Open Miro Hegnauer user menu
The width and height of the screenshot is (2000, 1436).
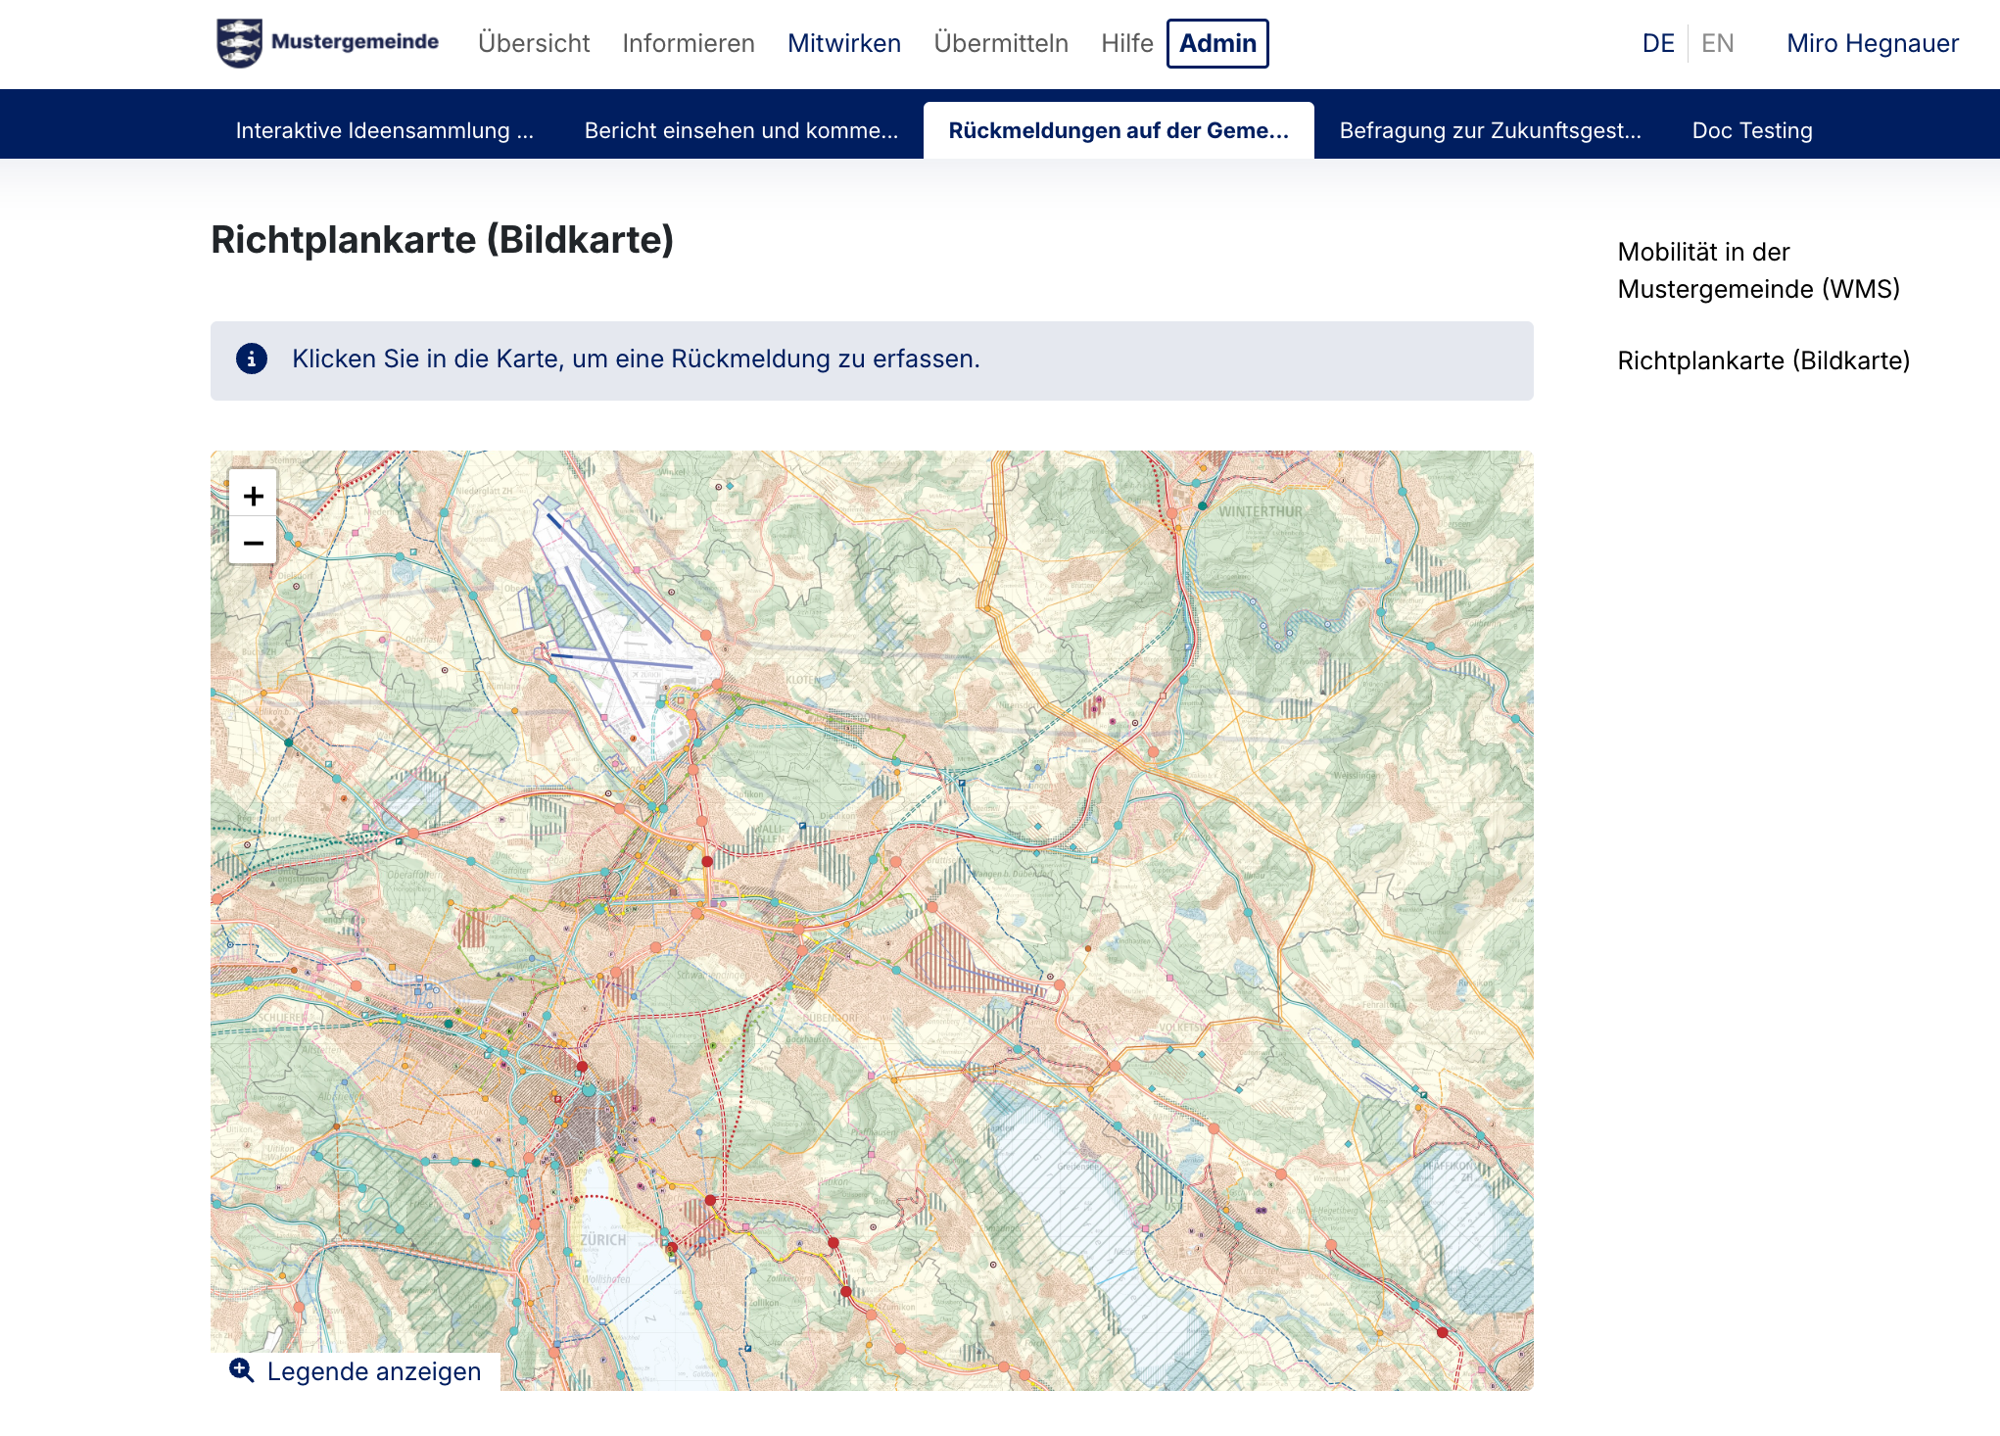pyautogui.click(x=1872, y=43)
